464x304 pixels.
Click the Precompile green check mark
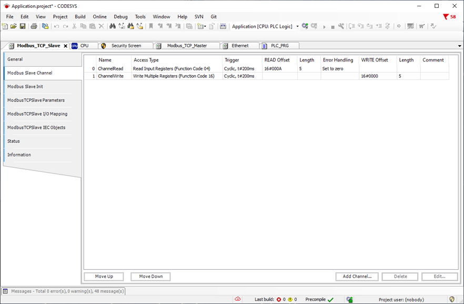(x=330, y=299)
